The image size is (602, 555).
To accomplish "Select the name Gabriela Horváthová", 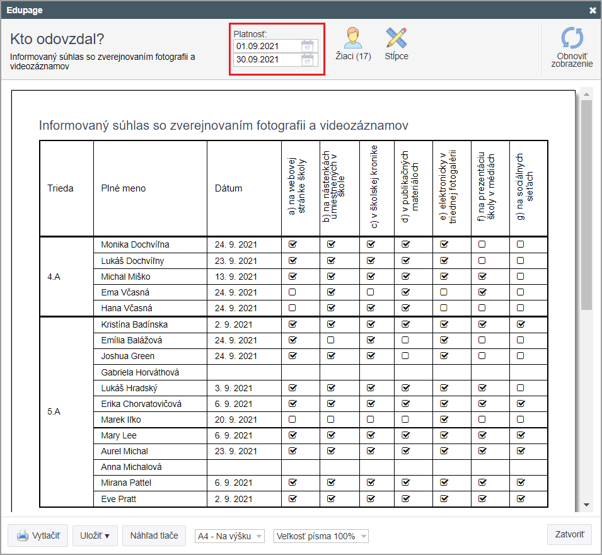I will pos(140,372).
